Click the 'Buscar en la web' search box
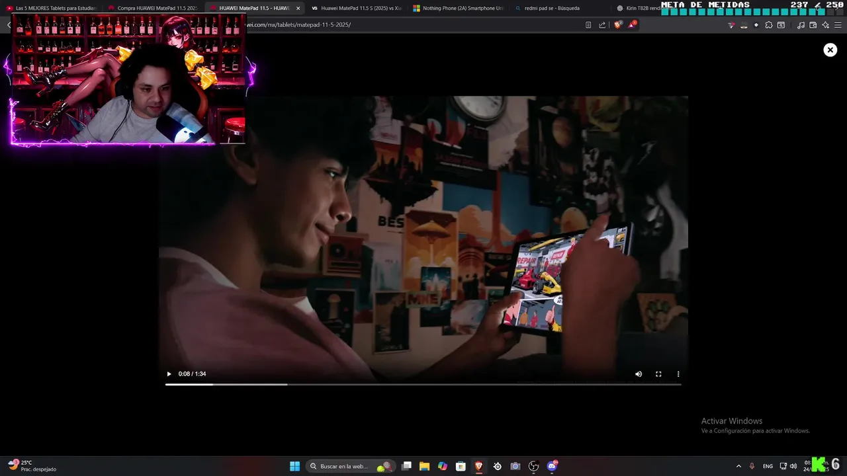847x476 pixels. pos(351,466)
